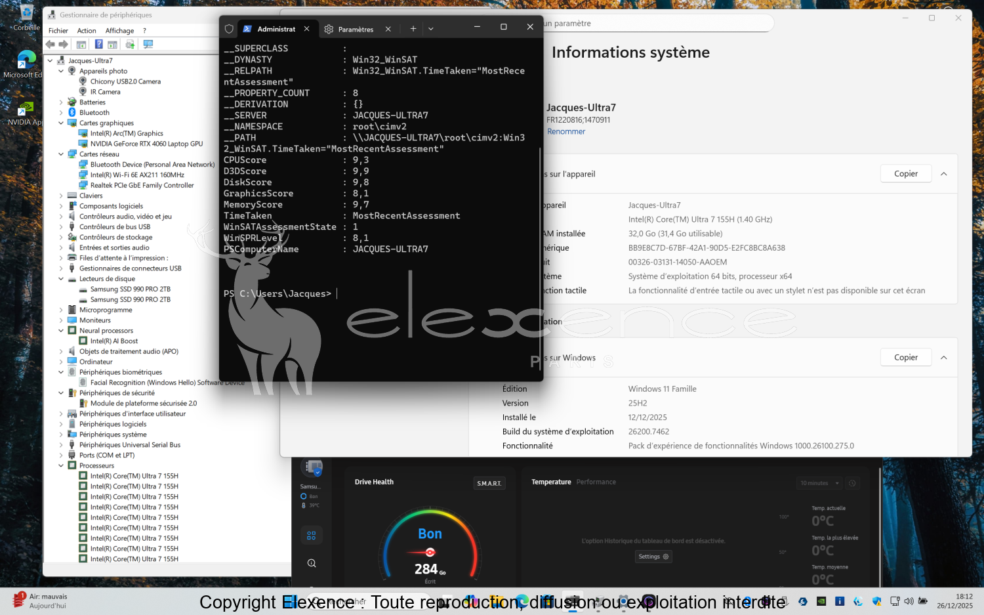Click the update driver toolbar icon
The height and width of the screenshot is (615, 984).
tap(131, 45)
